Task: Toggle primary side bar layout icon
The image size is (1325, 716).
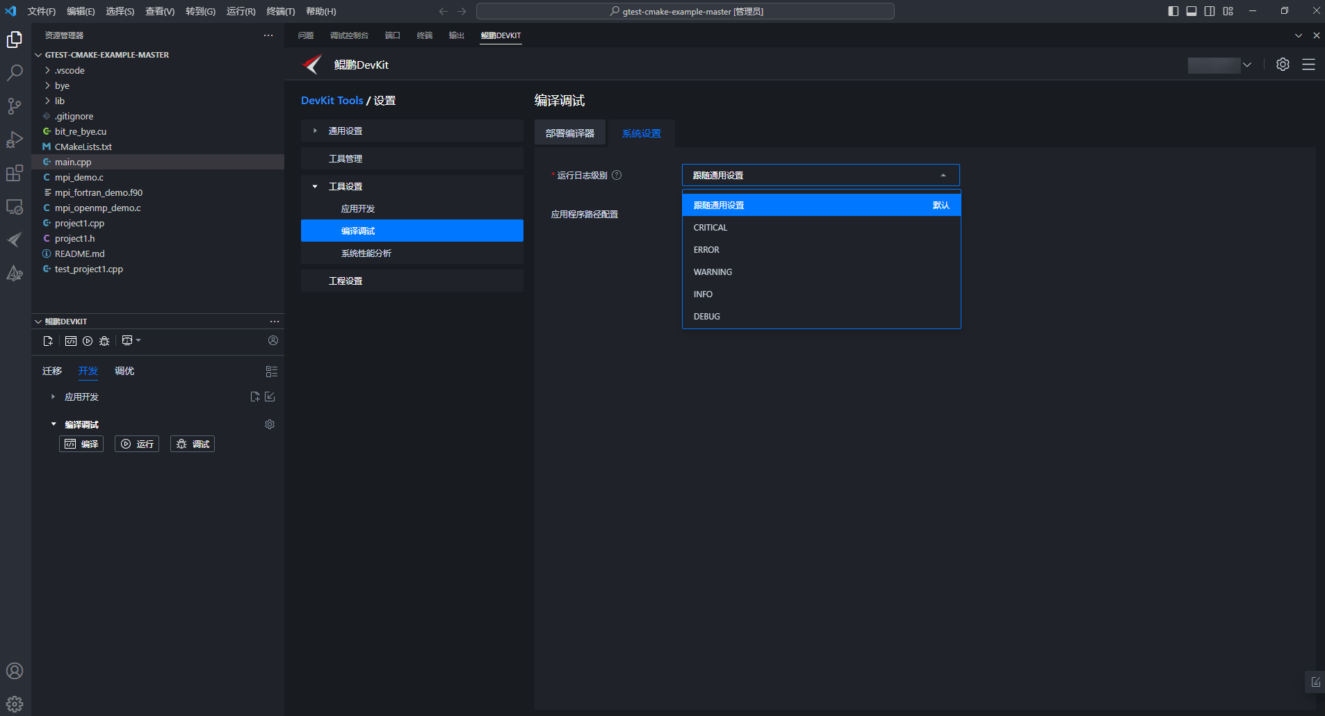Action: pos(1173,11)
